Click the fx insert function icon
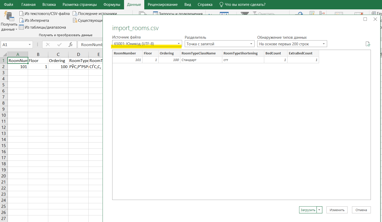Viewport: 382px width, 222px height. click(x=71, y=45)
